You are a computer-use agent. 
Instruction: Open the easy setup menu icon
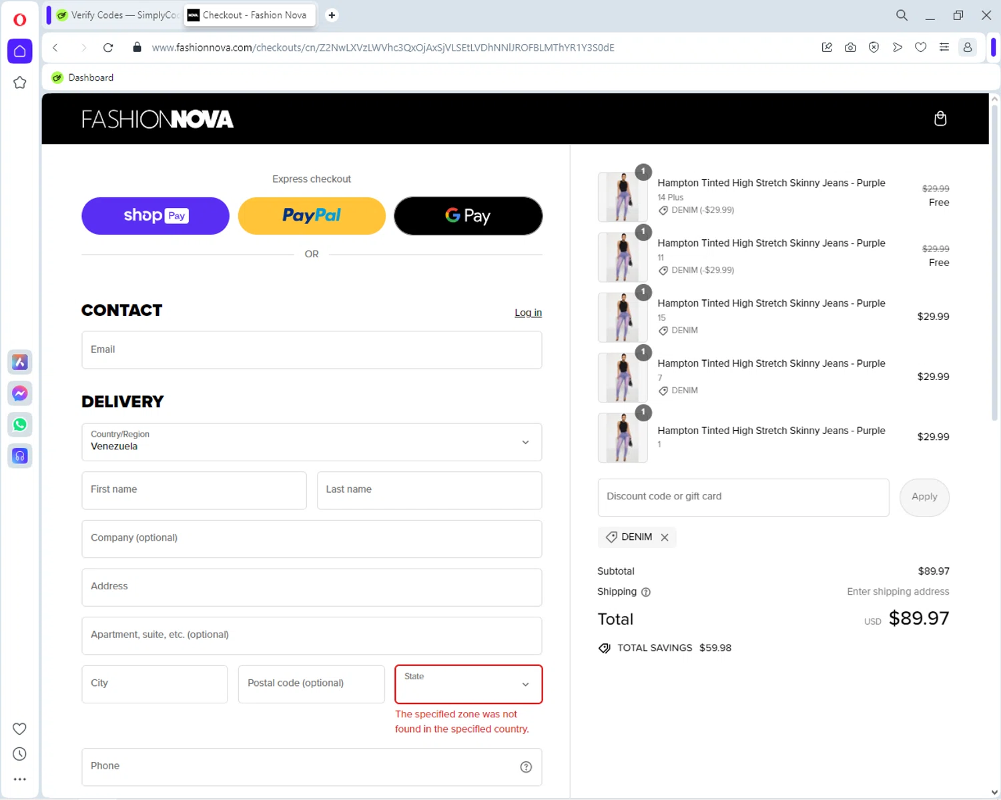(944, 47)
